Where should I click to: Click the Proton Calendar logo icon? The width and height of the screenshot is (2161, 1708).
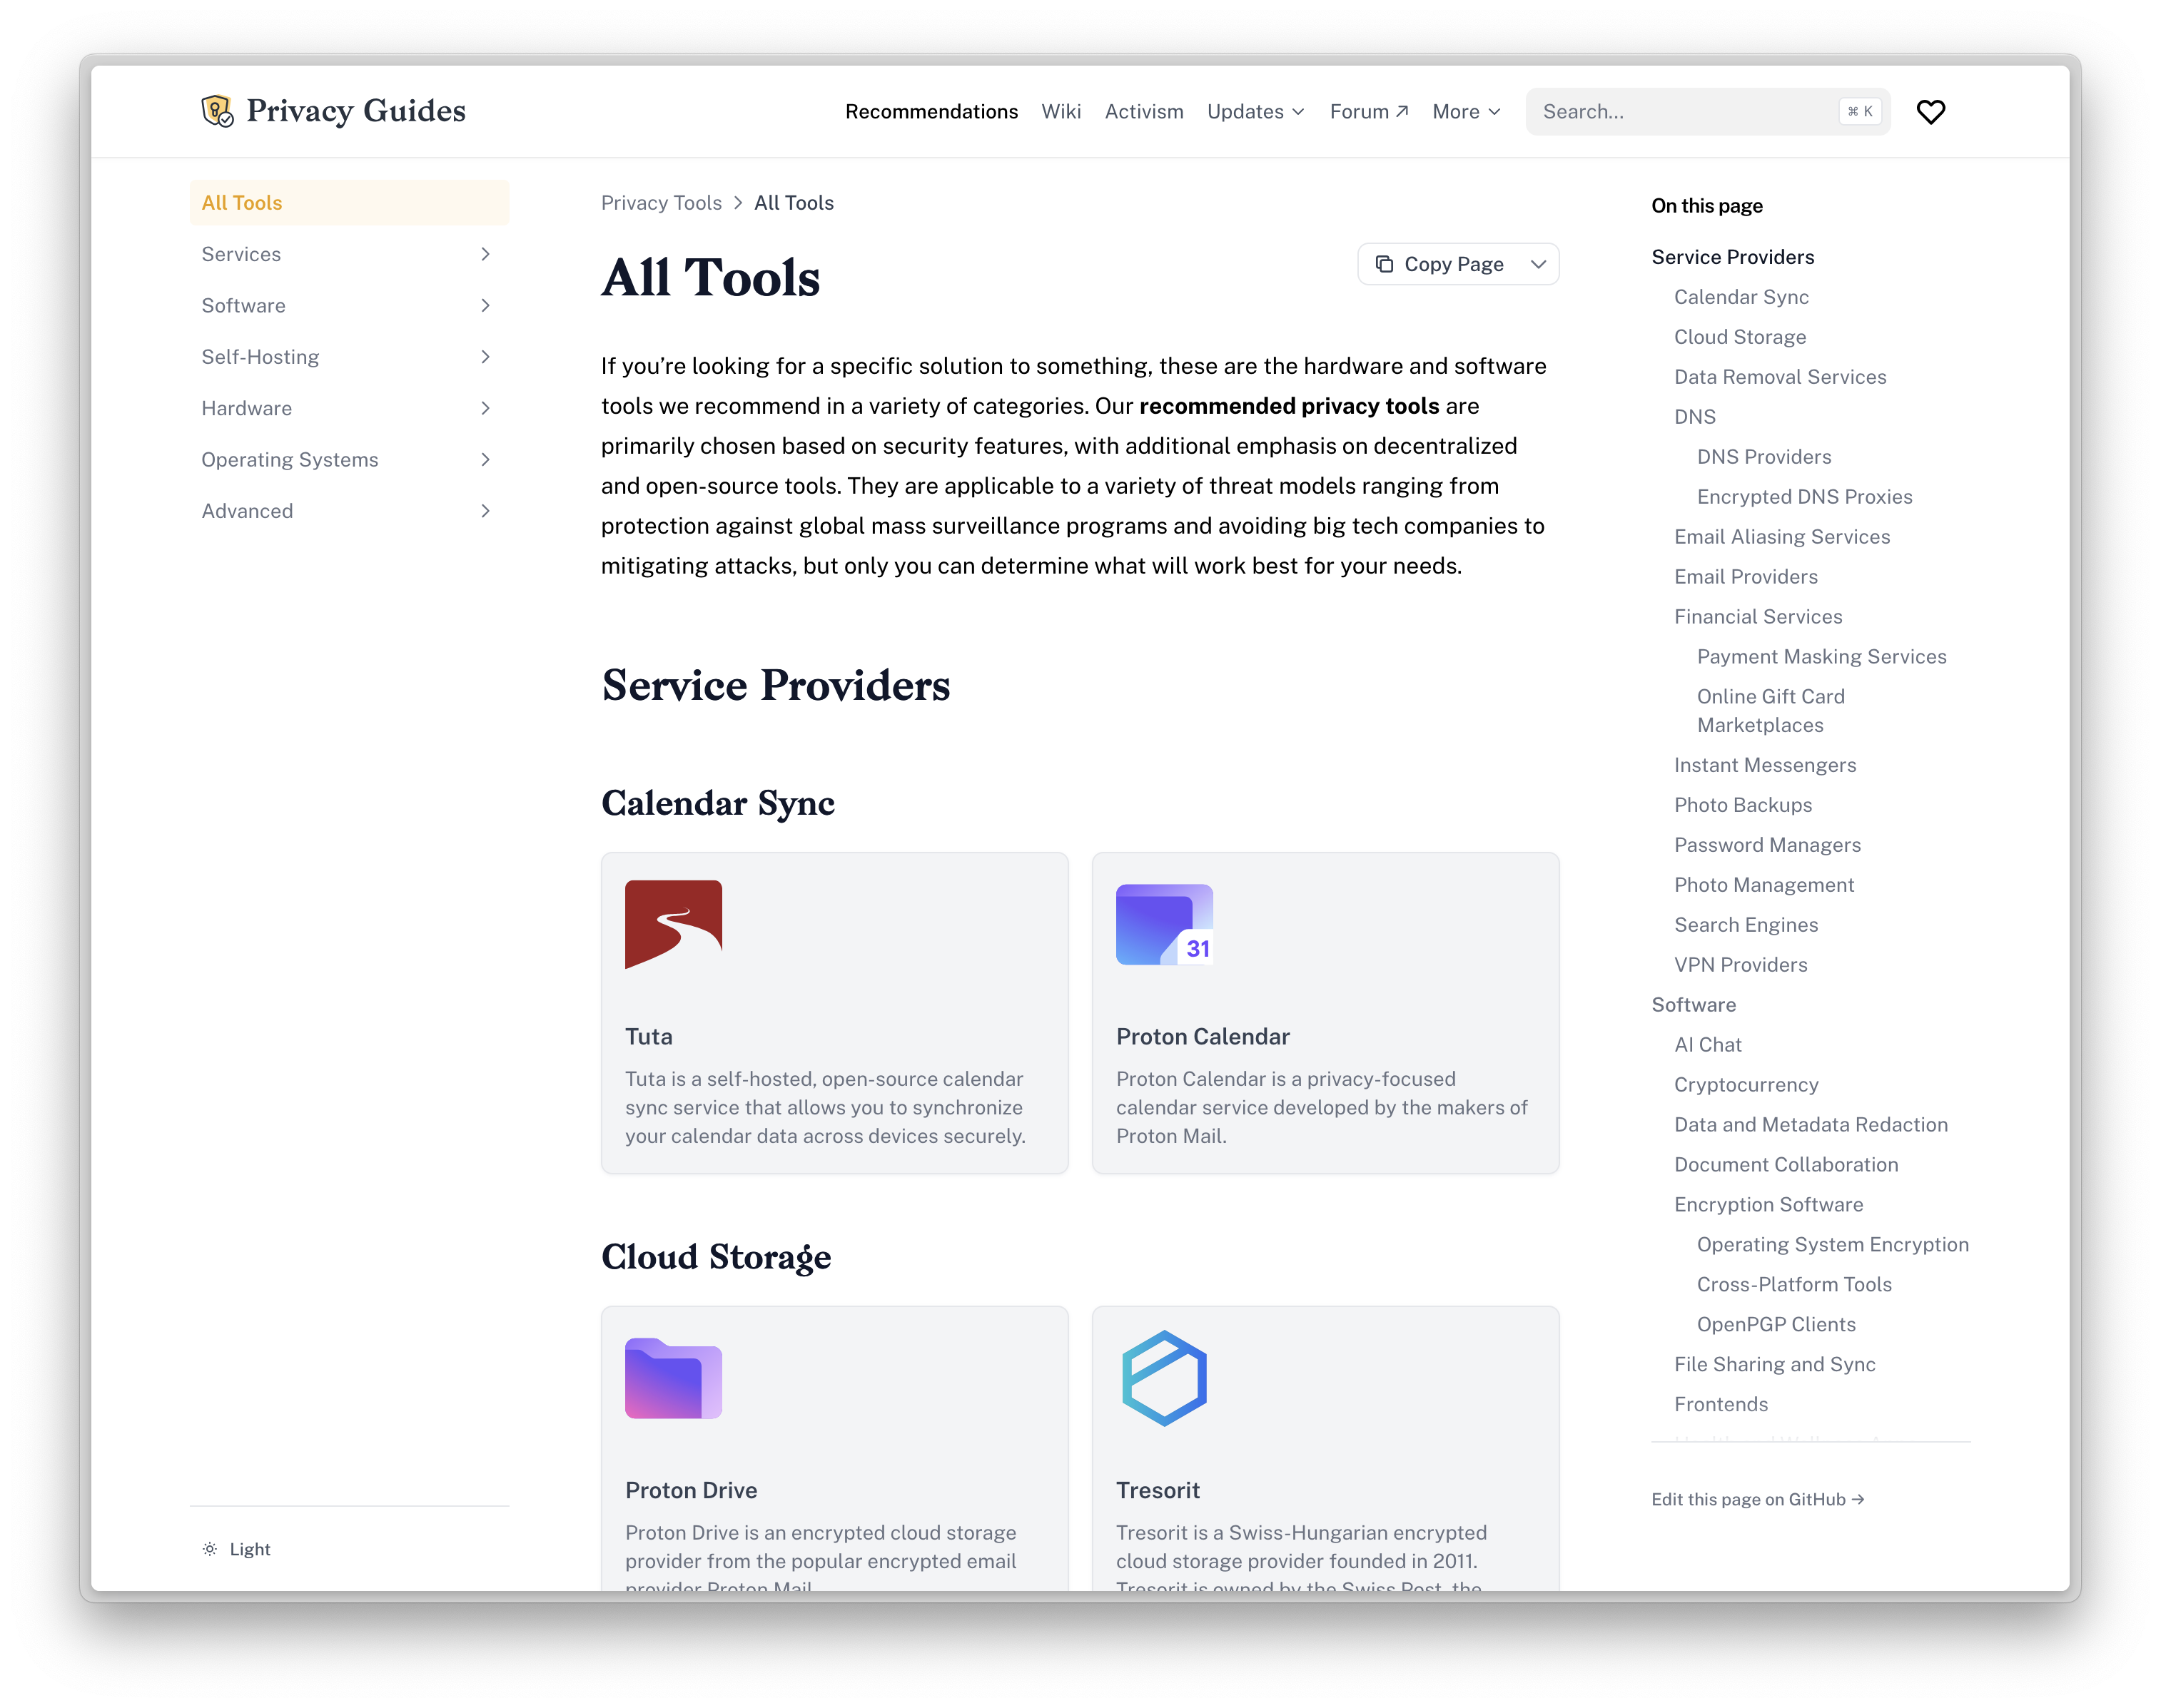(x=1165, y=924)
